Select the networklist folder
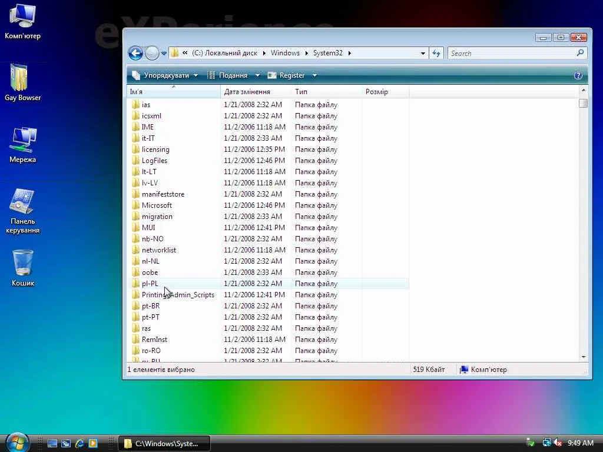Screen dimensions: 603x452 [159, 250]
